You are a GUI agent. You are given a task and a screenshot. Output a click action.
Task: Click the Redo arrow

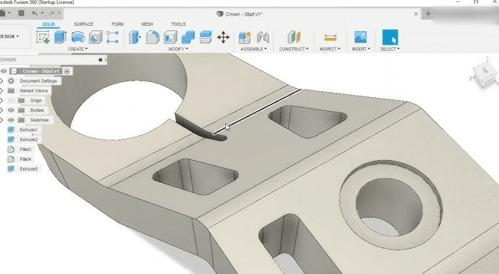[52, 14]
